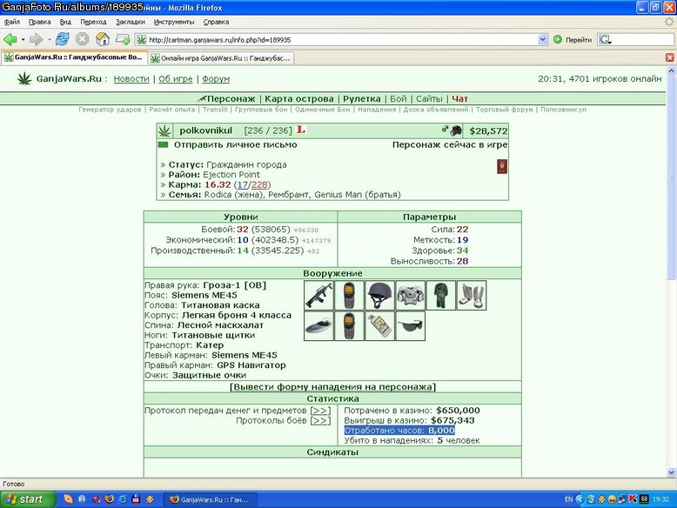Image resolution: width=677 pixels, height=508 pixels.
Task: Open the address bar URL dropdown
Action: [543, 40]
